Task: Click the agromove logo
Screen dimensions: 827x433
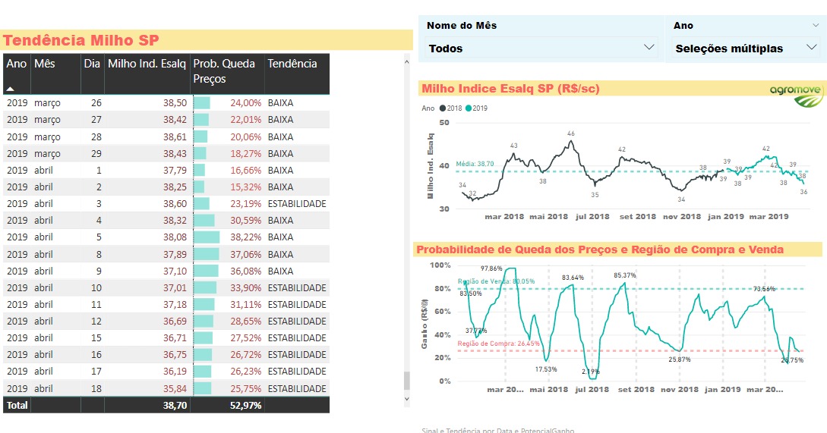Action: [x=797, y=95]
